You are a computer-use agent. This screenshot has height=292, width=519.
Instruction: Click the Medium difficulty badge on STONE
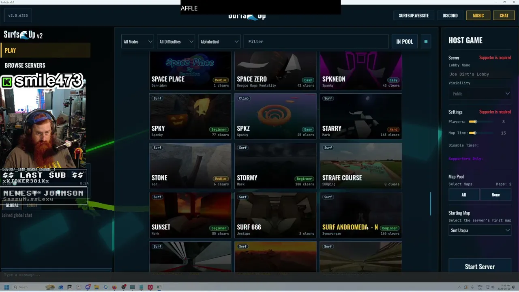pyautogui.click(x=221, y=179)
